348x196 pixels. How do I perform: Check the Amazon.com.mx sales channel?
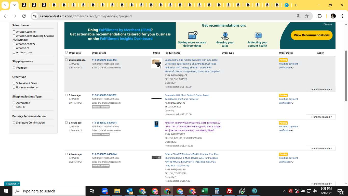pos(14,32)
